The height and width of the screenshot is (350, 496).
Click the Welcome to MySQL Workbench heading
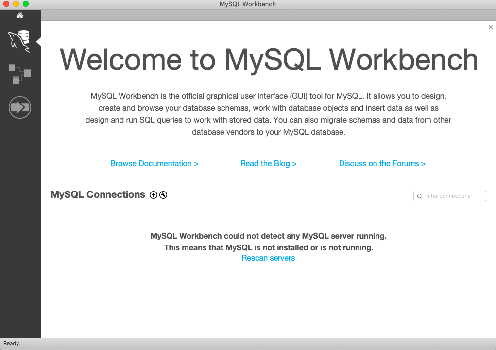(x=268, y=60)
